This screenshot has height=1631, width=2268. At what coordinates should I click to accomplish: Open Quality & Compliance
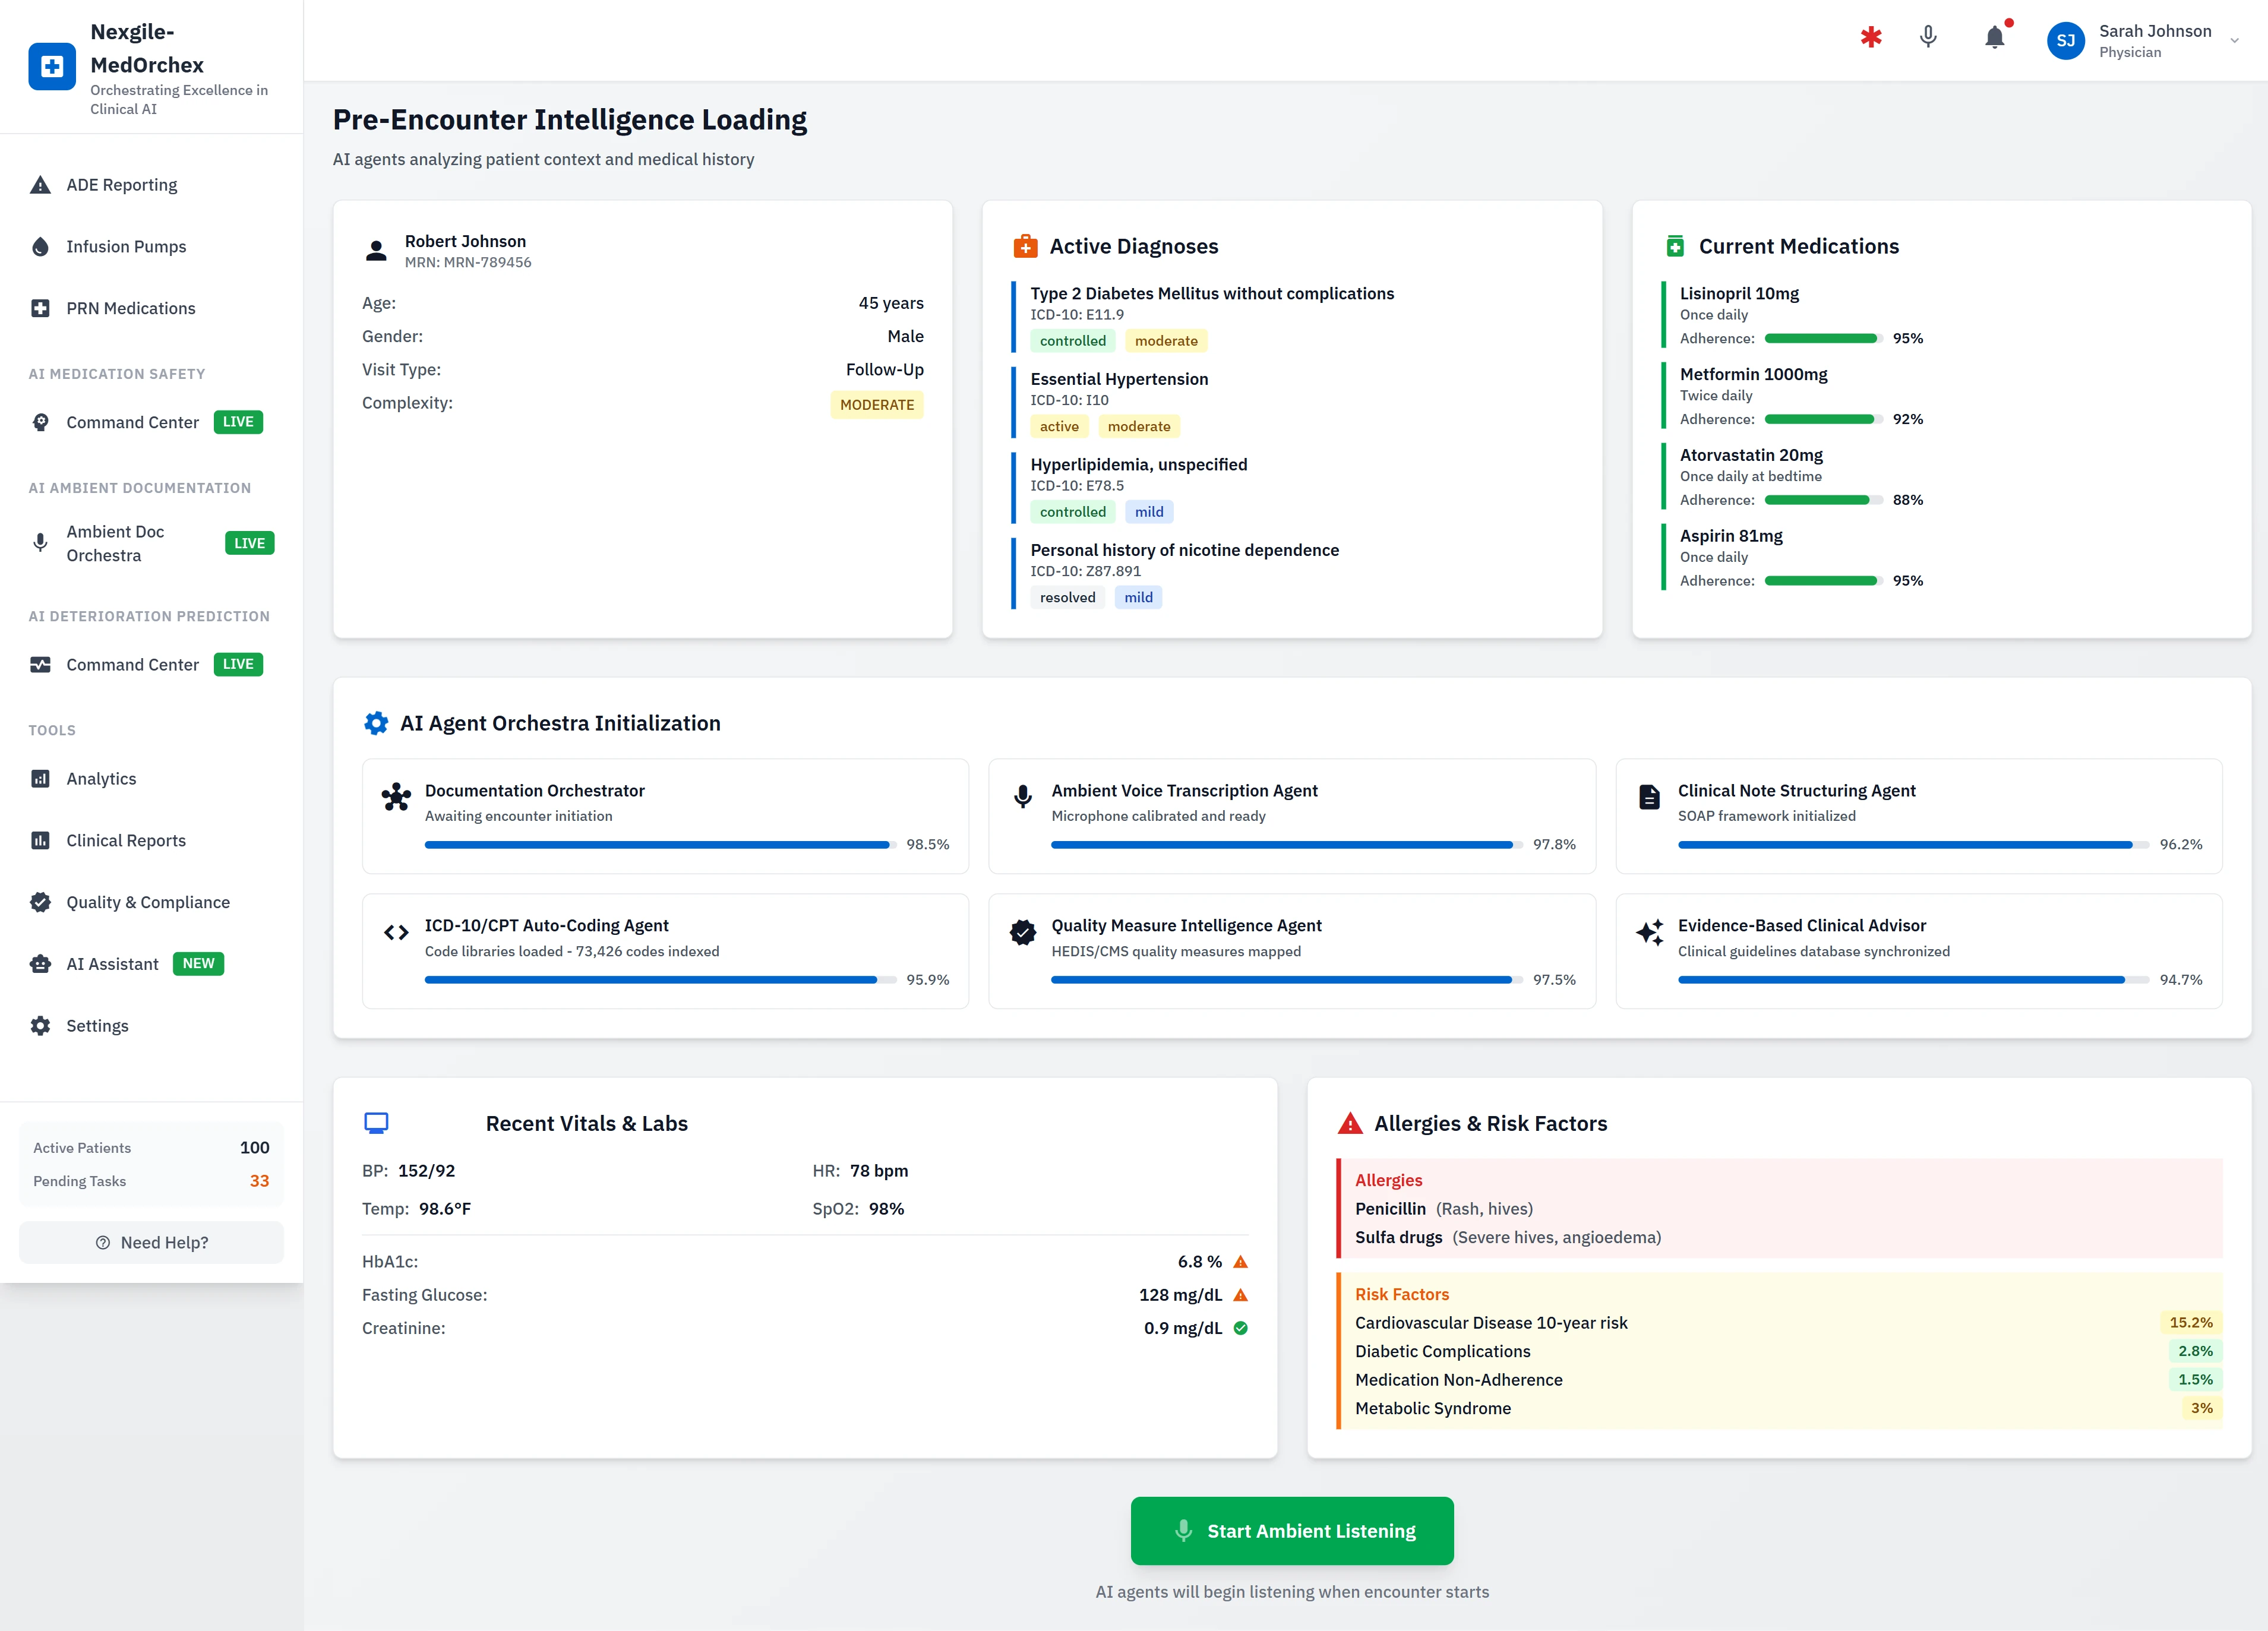point(147,901)
